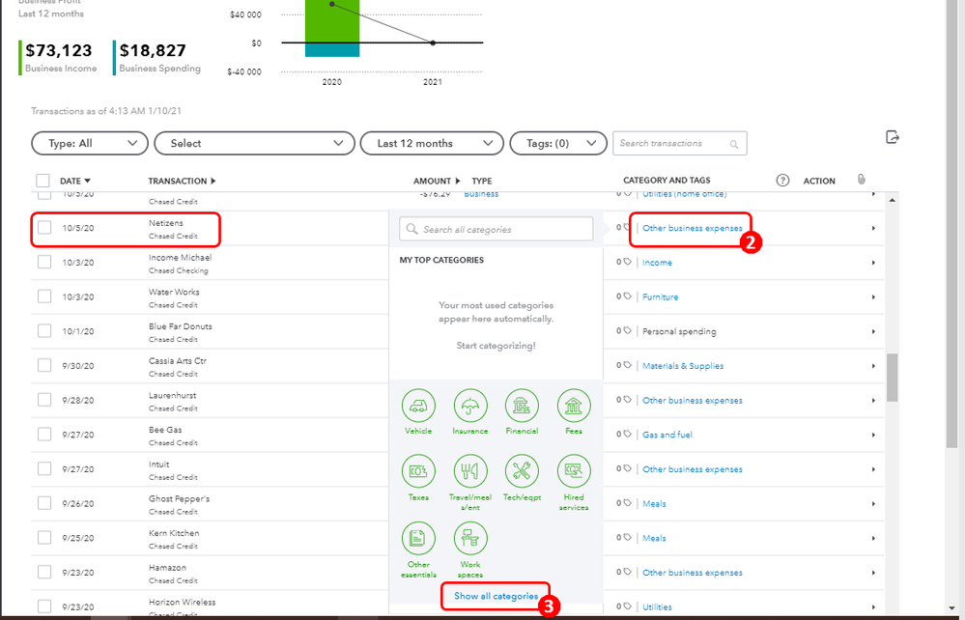
Task: Choose the Hired services category icon
Action: [x=574, y=471]
